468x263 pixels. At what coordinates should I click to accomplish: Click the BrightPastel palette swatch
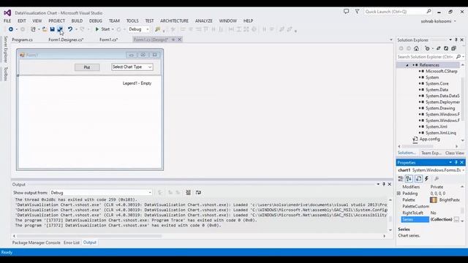(434, 199)
